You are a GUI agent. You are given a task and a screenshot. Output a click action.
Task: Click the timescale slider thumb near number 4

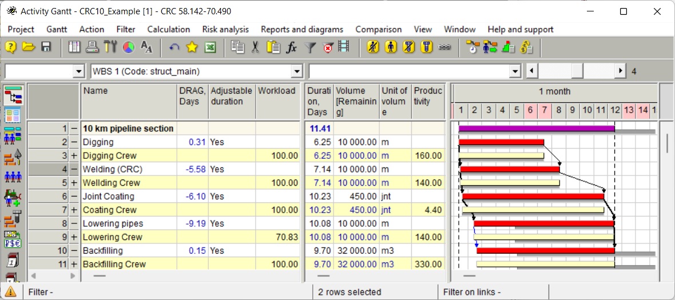point(577,71)
